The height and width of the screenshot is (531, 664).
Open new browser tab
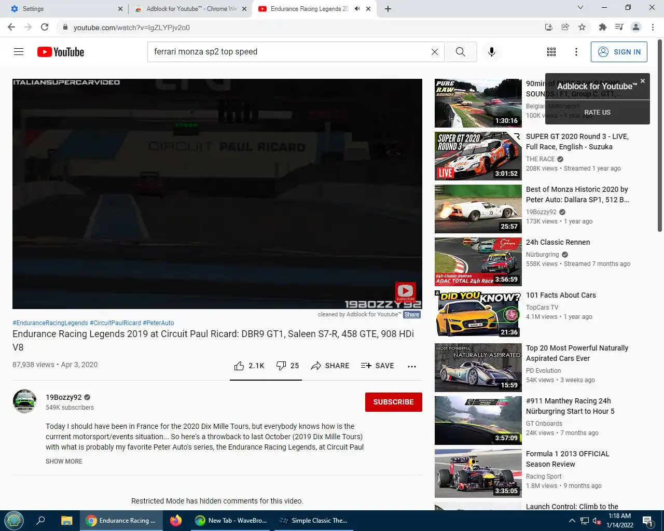click(x=388, y=9)
